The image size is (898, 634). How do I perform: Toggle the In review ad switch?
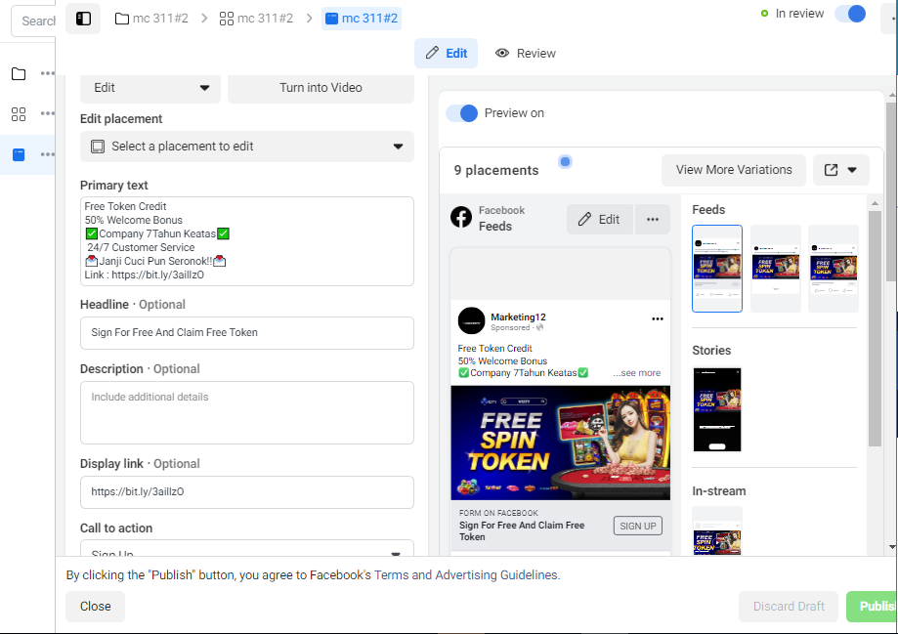point(850,13)
